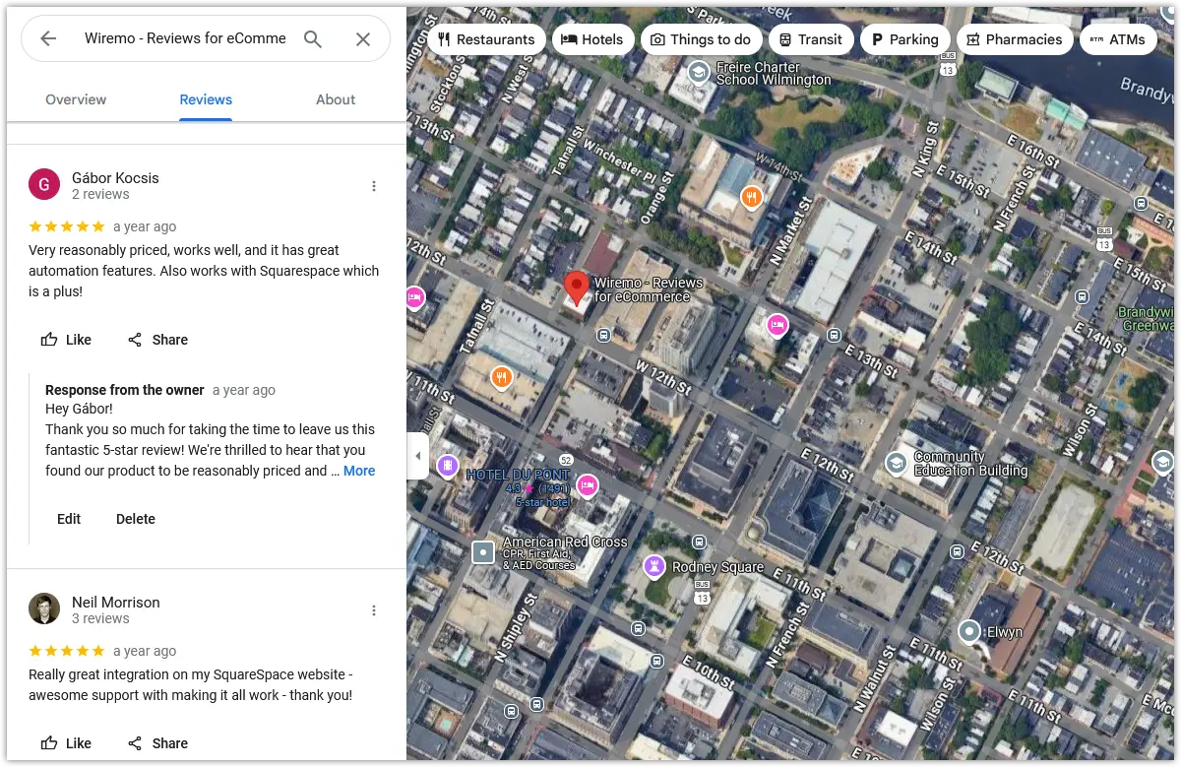Open Transit options on the map
The height and width of the screenshot is (767, 1181).
[812, 39]
